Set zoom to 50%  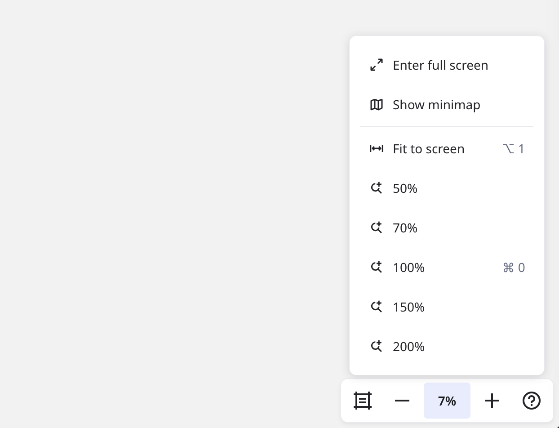coord(405,188)
